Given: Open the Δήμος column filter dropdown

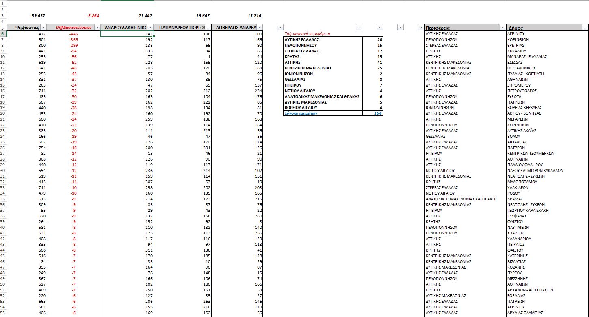Looking at the screenshot, I should point(585,27).
